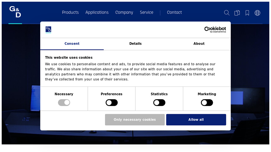
Task: Open the Service navigation menu
Action: click(x=146, y=12)
